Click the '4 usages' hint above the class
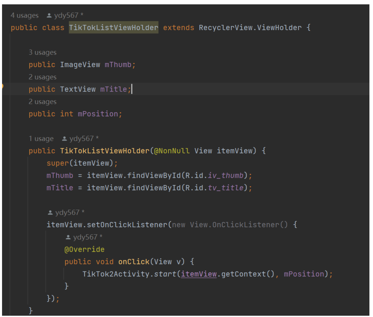Image resolution: width=373 pixels, height=317 pixels. 25,15
